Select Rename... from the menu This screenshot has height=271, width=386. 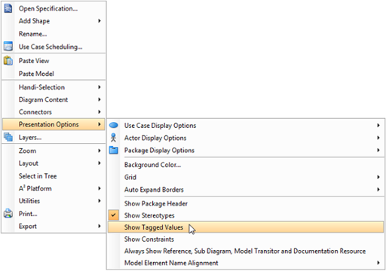(54, 34)
